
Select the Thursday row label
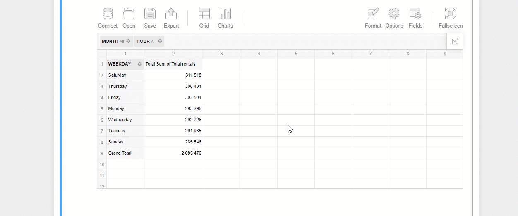click(125, 87)
